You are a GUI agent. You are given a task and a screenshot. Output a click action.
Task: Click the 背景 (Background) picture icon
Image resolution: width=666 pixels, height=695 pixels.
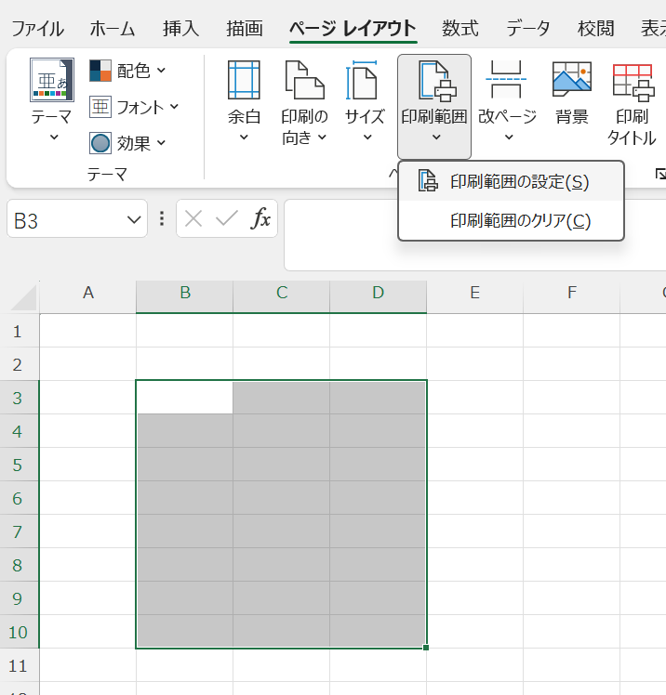point(571,81)
